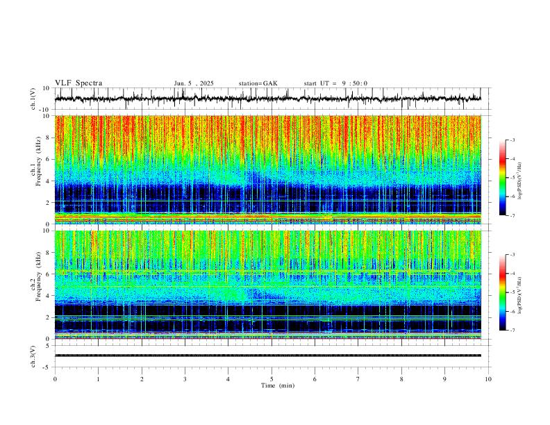Viewport: 550px width, 425px height.
Task: Click the ch.1 spectrogram color bar
Action: click(x=502, y=178)
